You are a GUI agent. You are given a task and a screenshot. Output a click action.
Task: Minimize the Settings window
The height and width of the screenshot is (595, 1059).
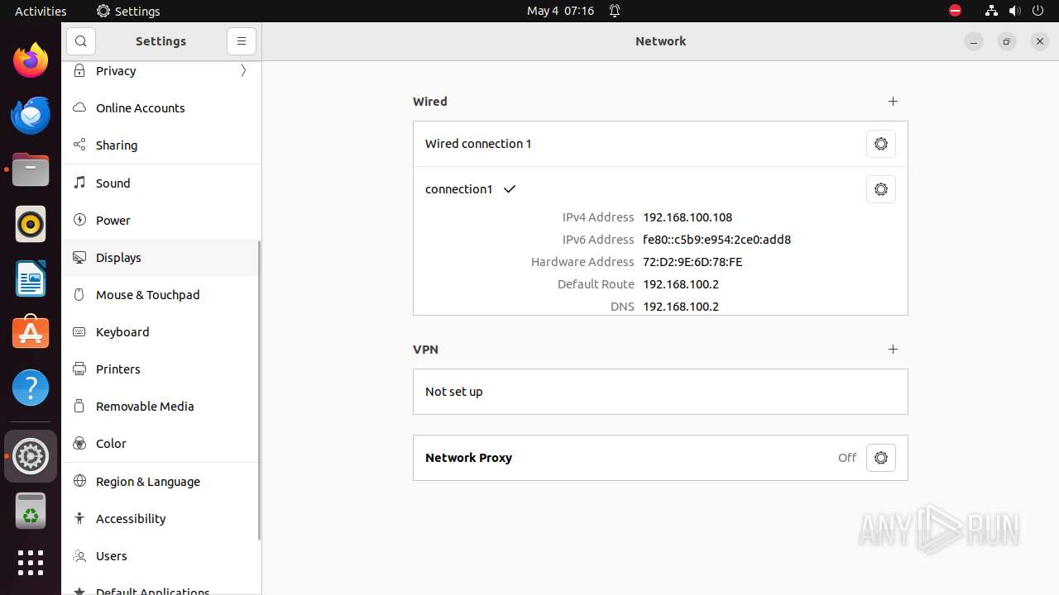point(974,41)
